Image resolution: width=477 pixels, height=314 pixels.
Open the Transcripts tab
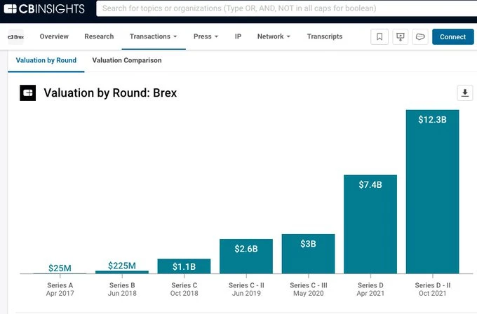pos(325,36)
